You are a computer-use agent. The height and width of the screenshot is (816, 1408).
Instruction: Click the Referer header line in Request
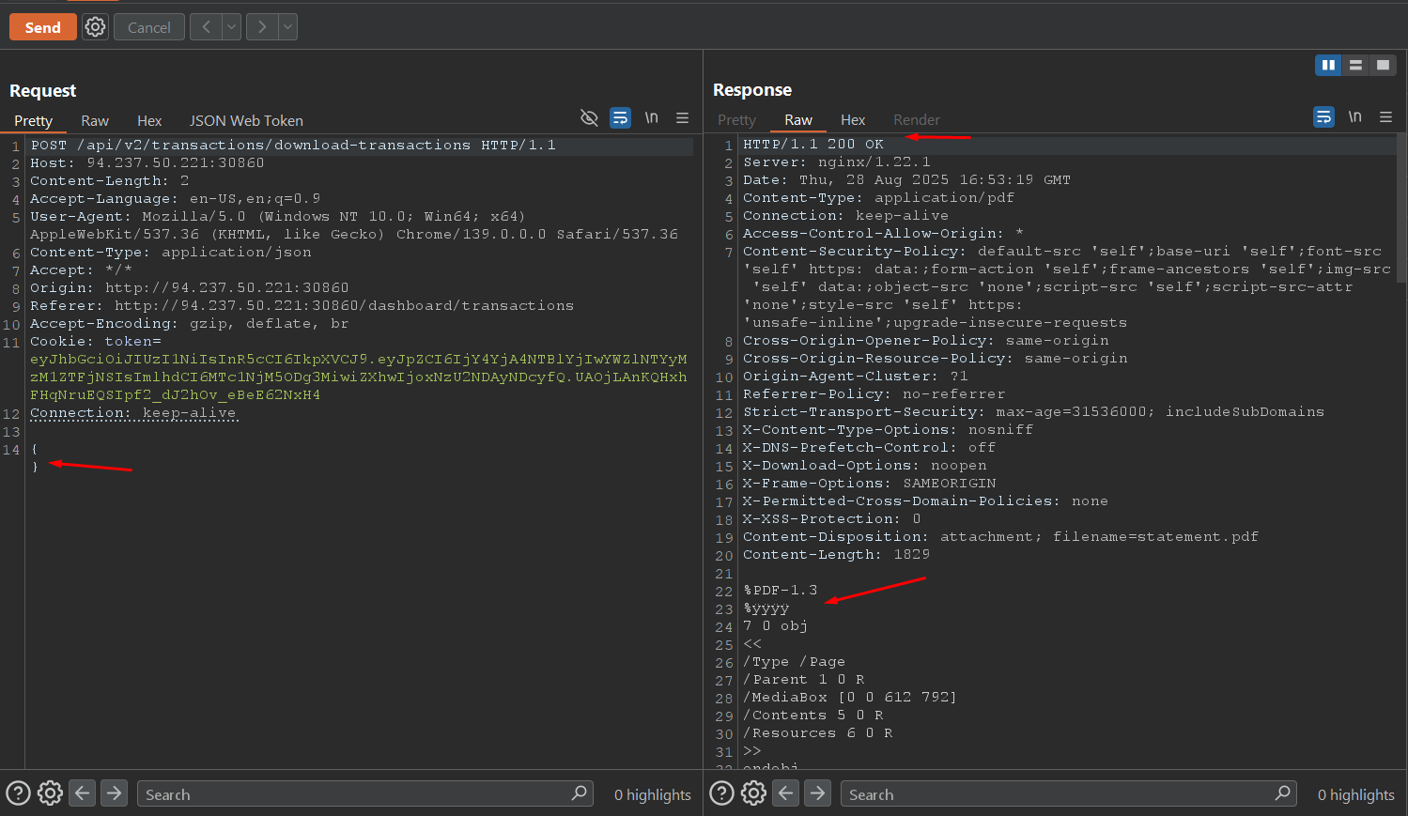[302, 306]
